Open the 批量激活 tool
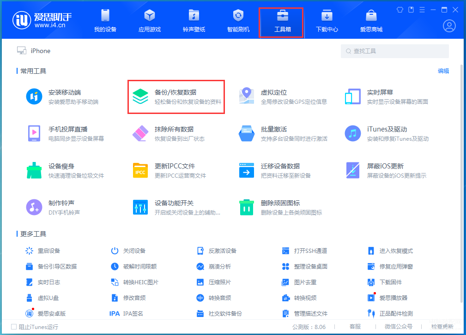 tap(283, 134)
